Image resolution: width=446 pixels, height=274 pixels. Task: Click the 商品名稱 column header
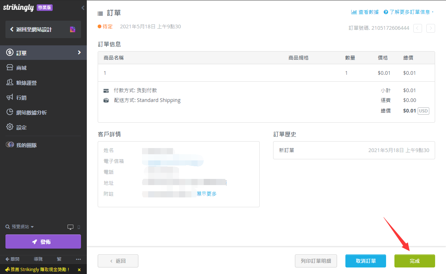pyautogui.click(x=114, y=58)
